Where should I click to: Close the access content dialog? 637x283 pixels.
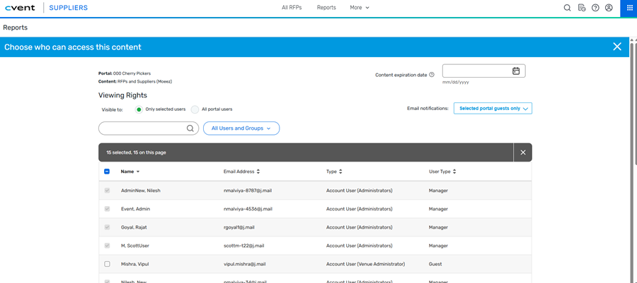(617, 47)
